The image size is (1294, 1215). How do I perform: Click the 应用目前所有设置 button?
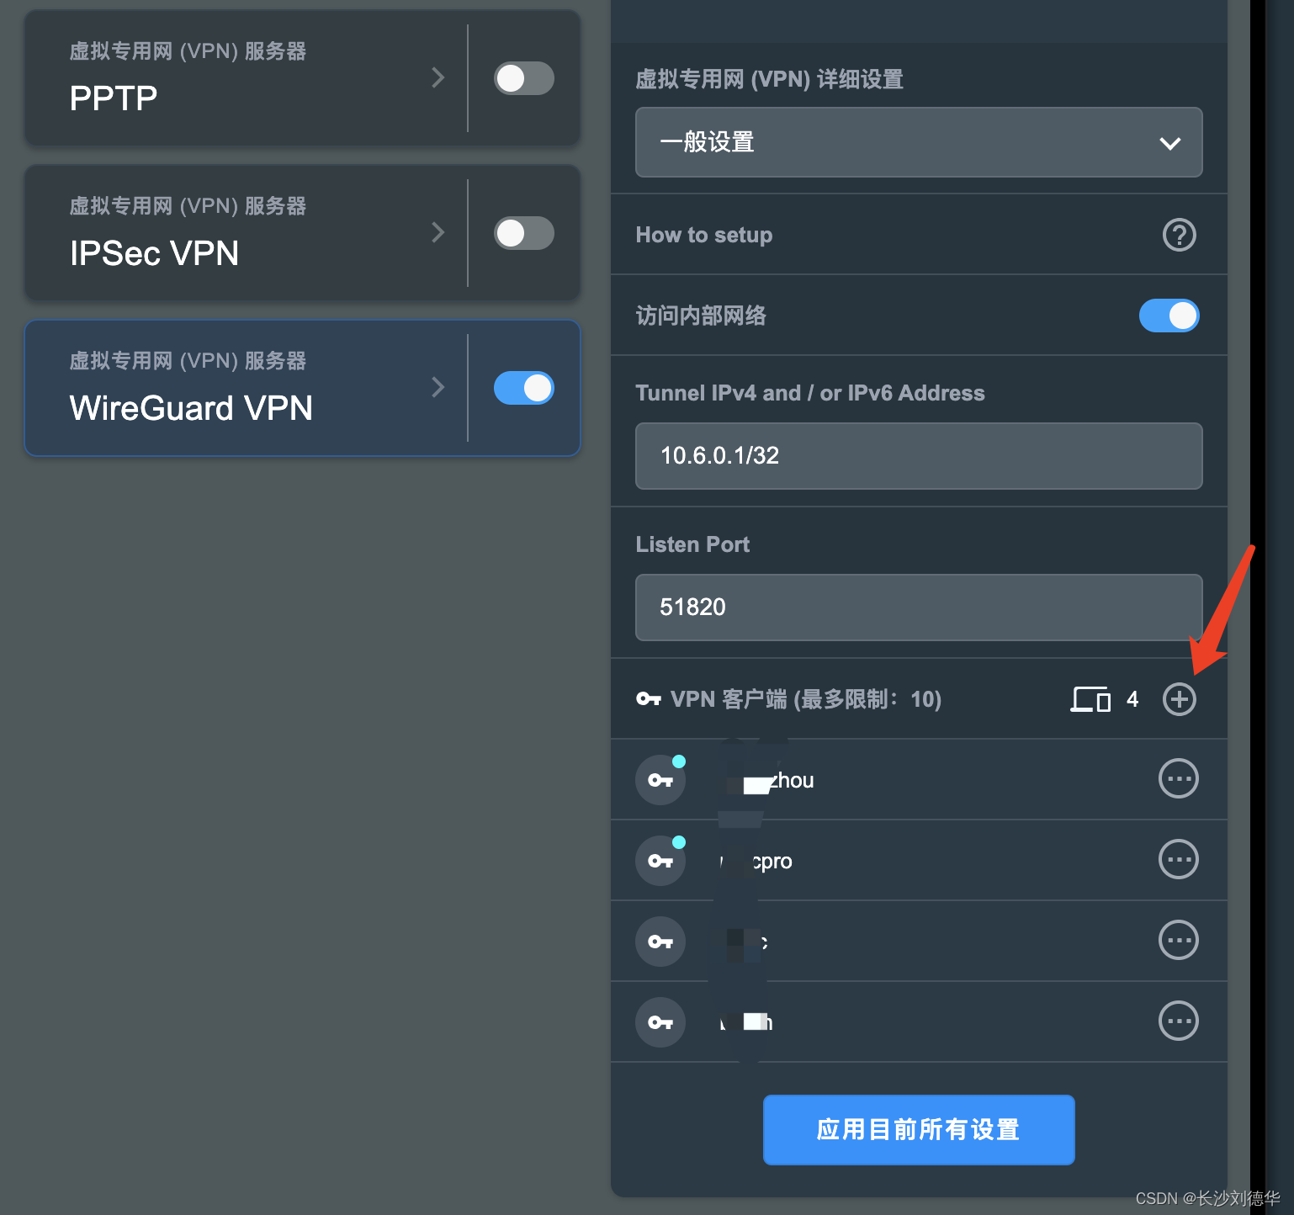click(919, 1129)
